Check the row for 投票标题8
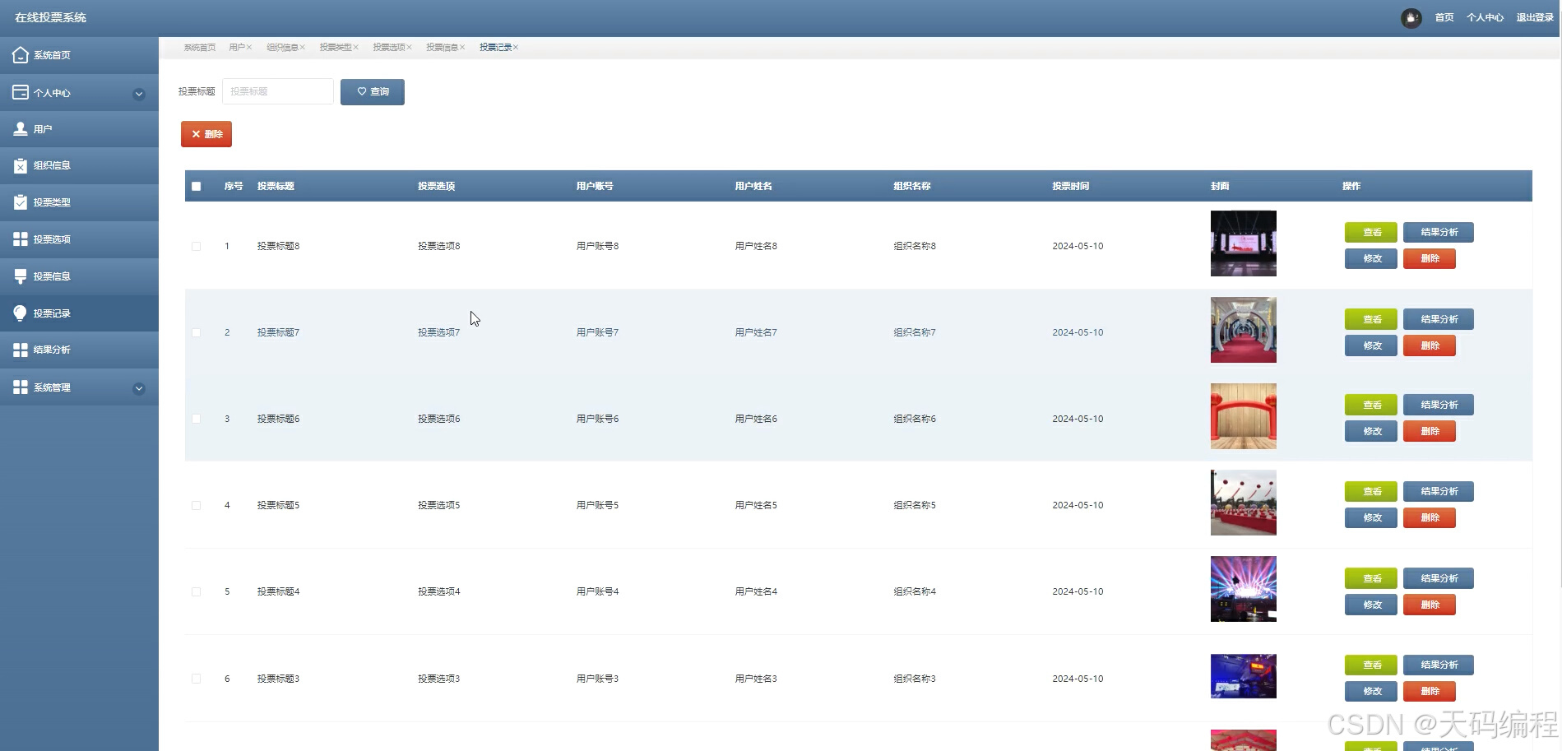 (x=197, y=246)
